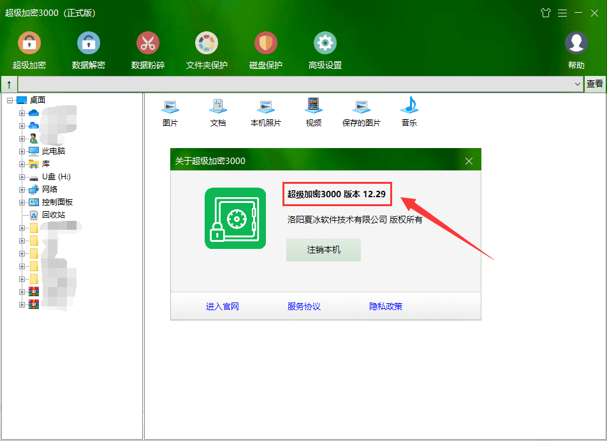Select 回收站 in the folder tree

pos(54,215)
